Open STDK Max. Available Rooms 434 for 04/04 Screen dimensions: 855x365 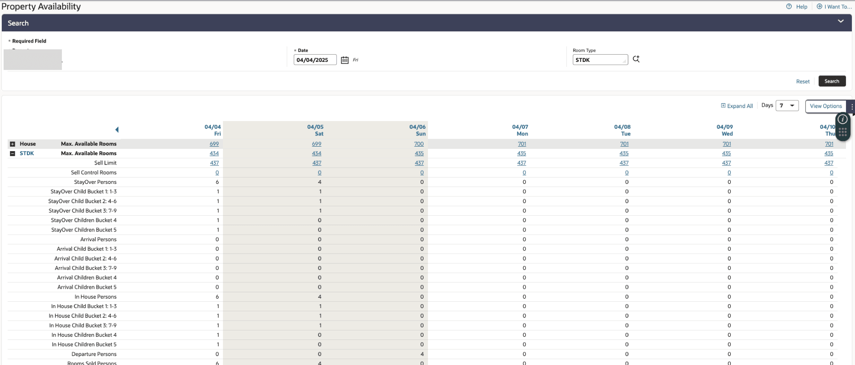(x=214, y=153)
